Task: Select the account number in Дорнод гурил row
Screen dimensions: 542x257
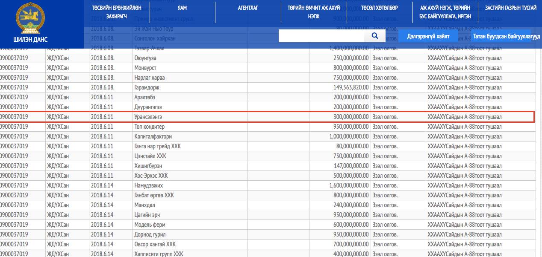Action: [x=14, y=234]
